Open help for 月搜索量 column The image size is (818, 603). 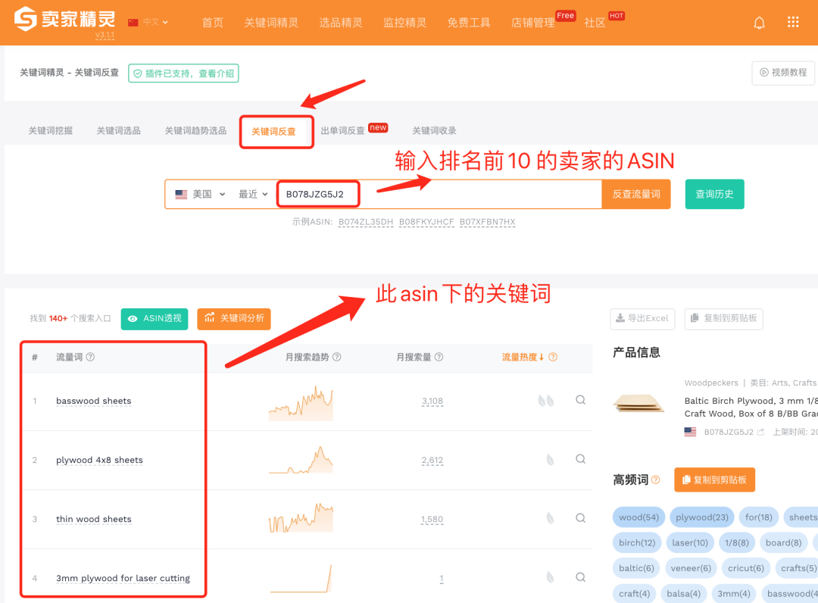click(439, 357)
